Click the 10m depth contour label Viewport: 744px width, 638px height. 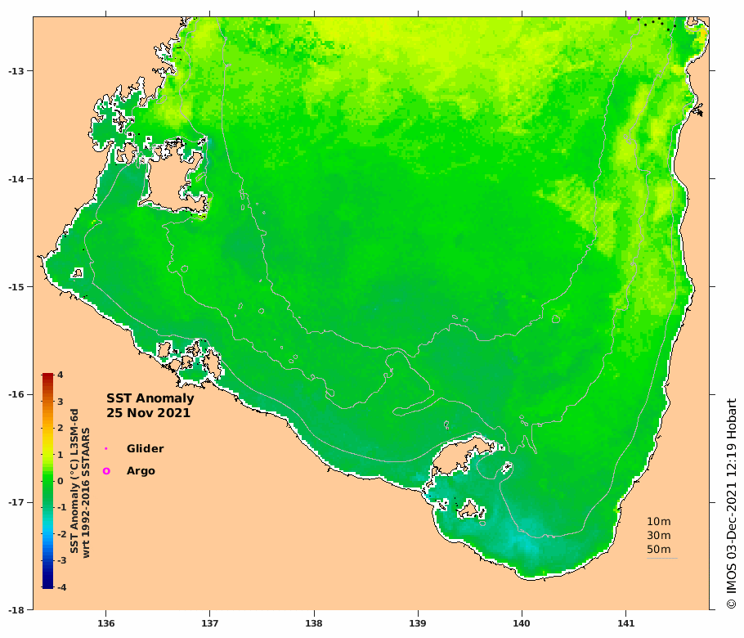(659, 522)
